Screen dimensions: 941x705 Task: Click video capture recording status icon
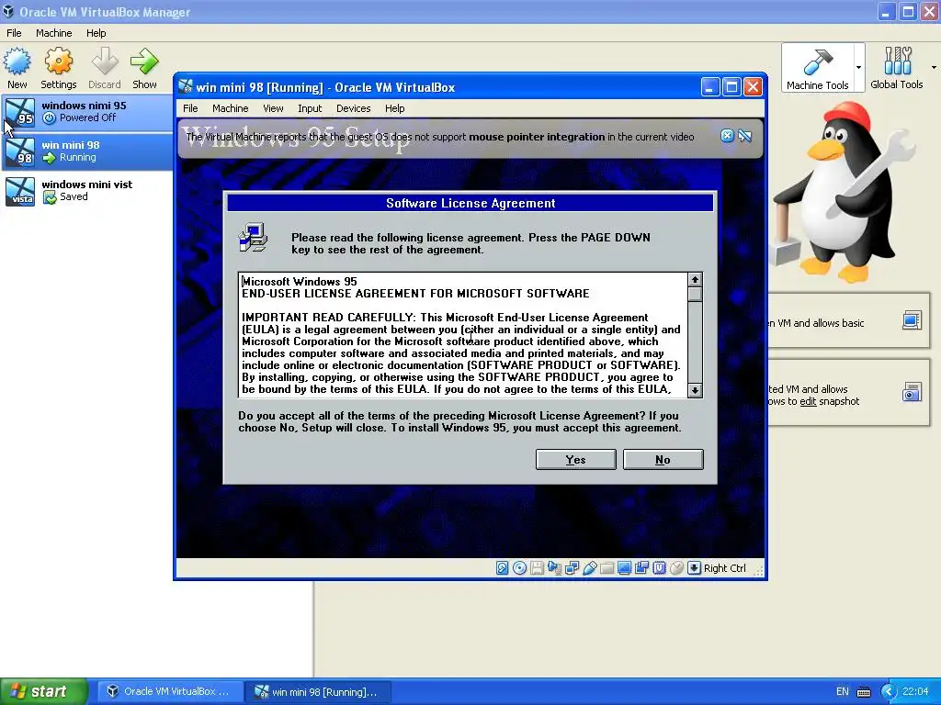(641, 567)
